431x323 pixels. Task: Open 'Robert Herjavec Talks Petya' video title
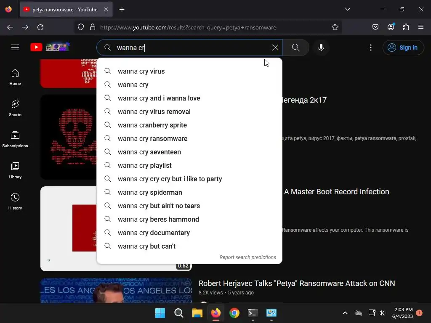(x=297, y=283)
